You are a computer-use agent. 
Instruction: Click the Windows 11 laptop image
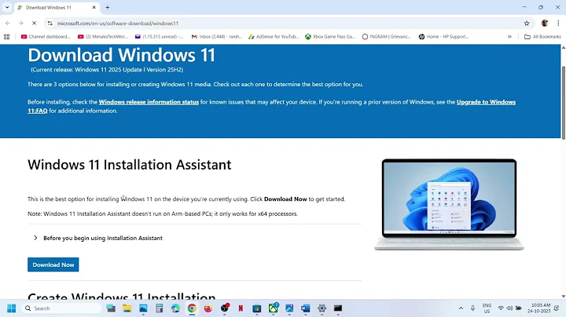(x=449, y=204)
